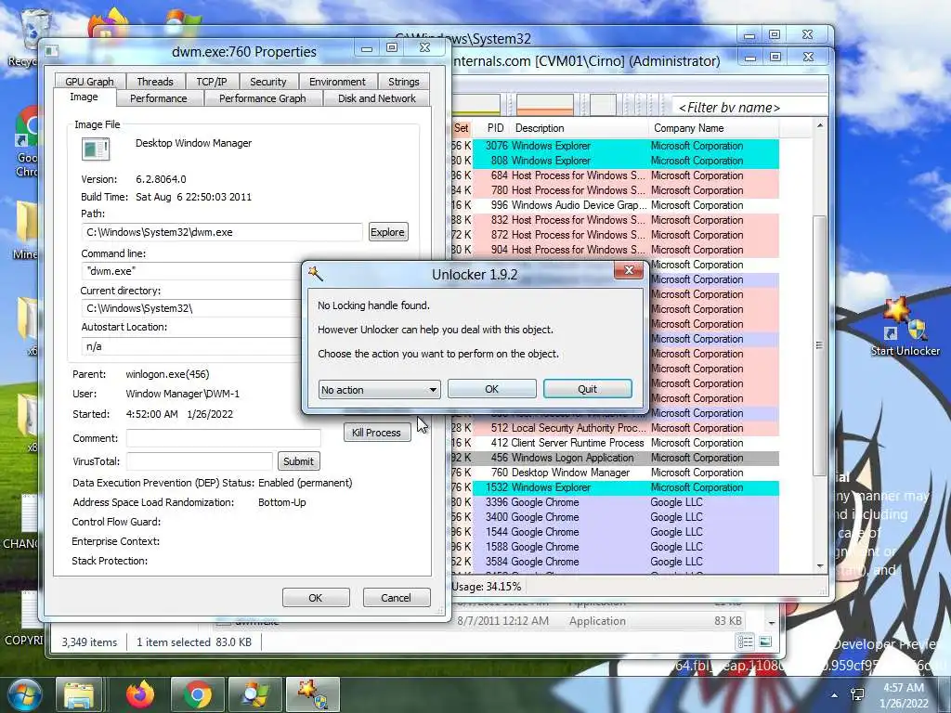Switch Explorer window to large icons view
Image resolution: width=951 pixels, height=713 pixels.
(765, 642)
